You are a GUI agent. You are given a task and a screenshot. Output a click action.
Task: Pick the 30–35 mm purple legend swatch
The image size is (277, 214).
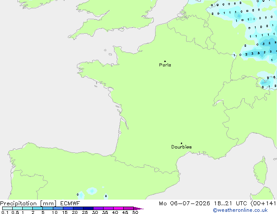(98, 208)
